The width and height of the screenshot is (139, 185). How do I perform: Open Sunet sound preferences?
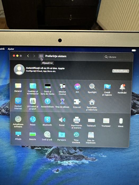[x=62, y=122]
